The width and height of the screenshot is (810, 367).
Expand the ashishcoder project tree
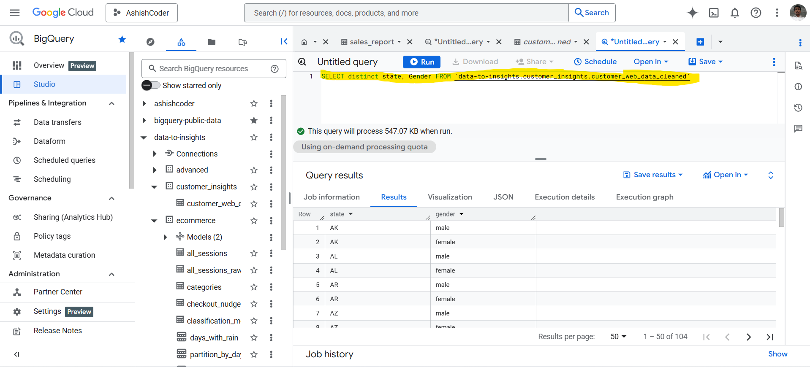point(144,103)
